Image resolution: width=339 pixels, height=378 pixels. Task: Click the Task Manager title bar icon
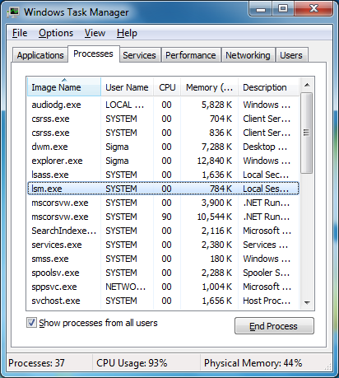[x=13, y=12]
